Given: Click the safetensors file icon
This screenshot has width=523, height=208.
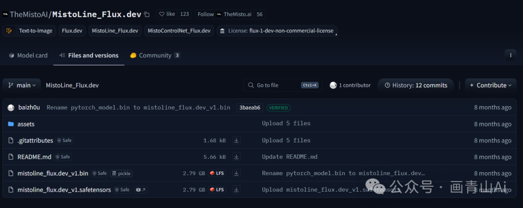Looking at the screenshot, I should click(x=11, y=190).
